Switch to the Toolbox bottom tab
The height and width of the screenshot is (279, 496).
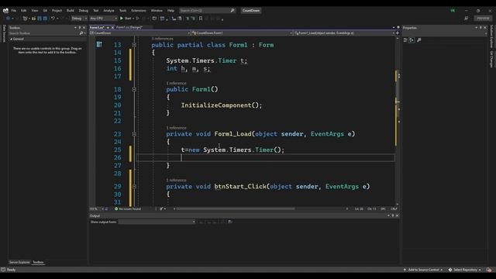[x=38, y=262]
